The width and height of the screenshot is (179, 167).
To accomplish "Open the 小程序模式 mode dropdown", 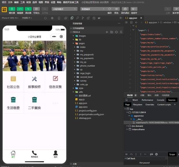I will coord(65,9).
